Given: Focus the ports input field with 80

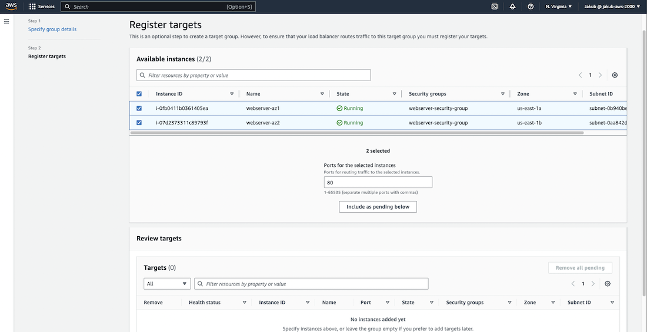Looking at the screenshot, I should pos(378,183).
